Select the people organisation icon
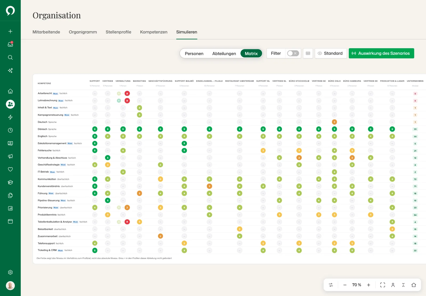The height and width of the screenshot is (296, 426). click(10, 104)
